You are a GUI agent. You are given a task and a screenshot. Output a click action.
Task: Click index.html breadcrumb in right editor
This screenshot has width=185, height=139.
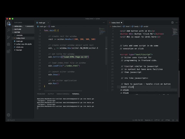tap(115, 26)
